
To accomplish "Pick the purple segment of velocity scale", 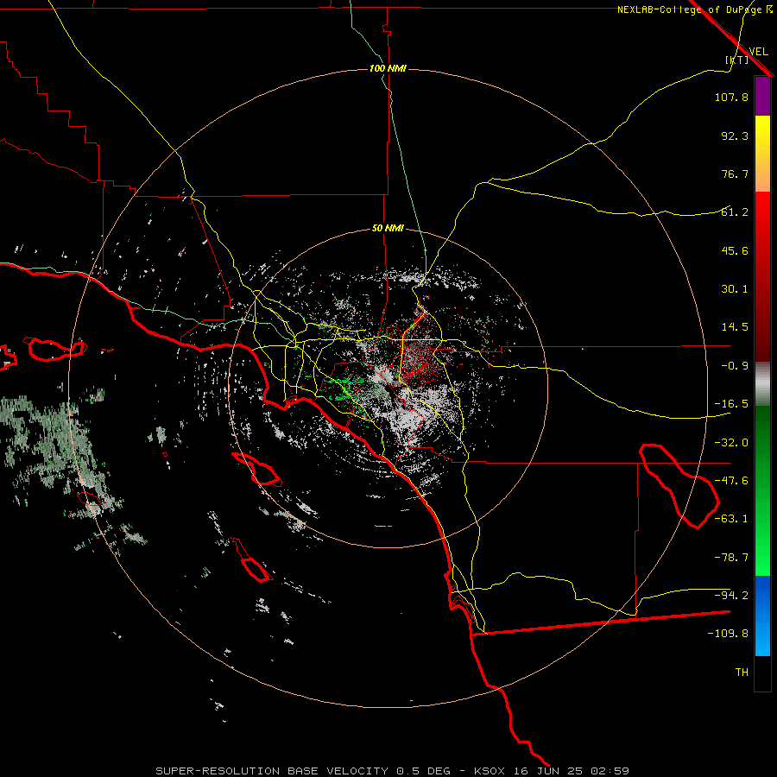I will (762, 96).
